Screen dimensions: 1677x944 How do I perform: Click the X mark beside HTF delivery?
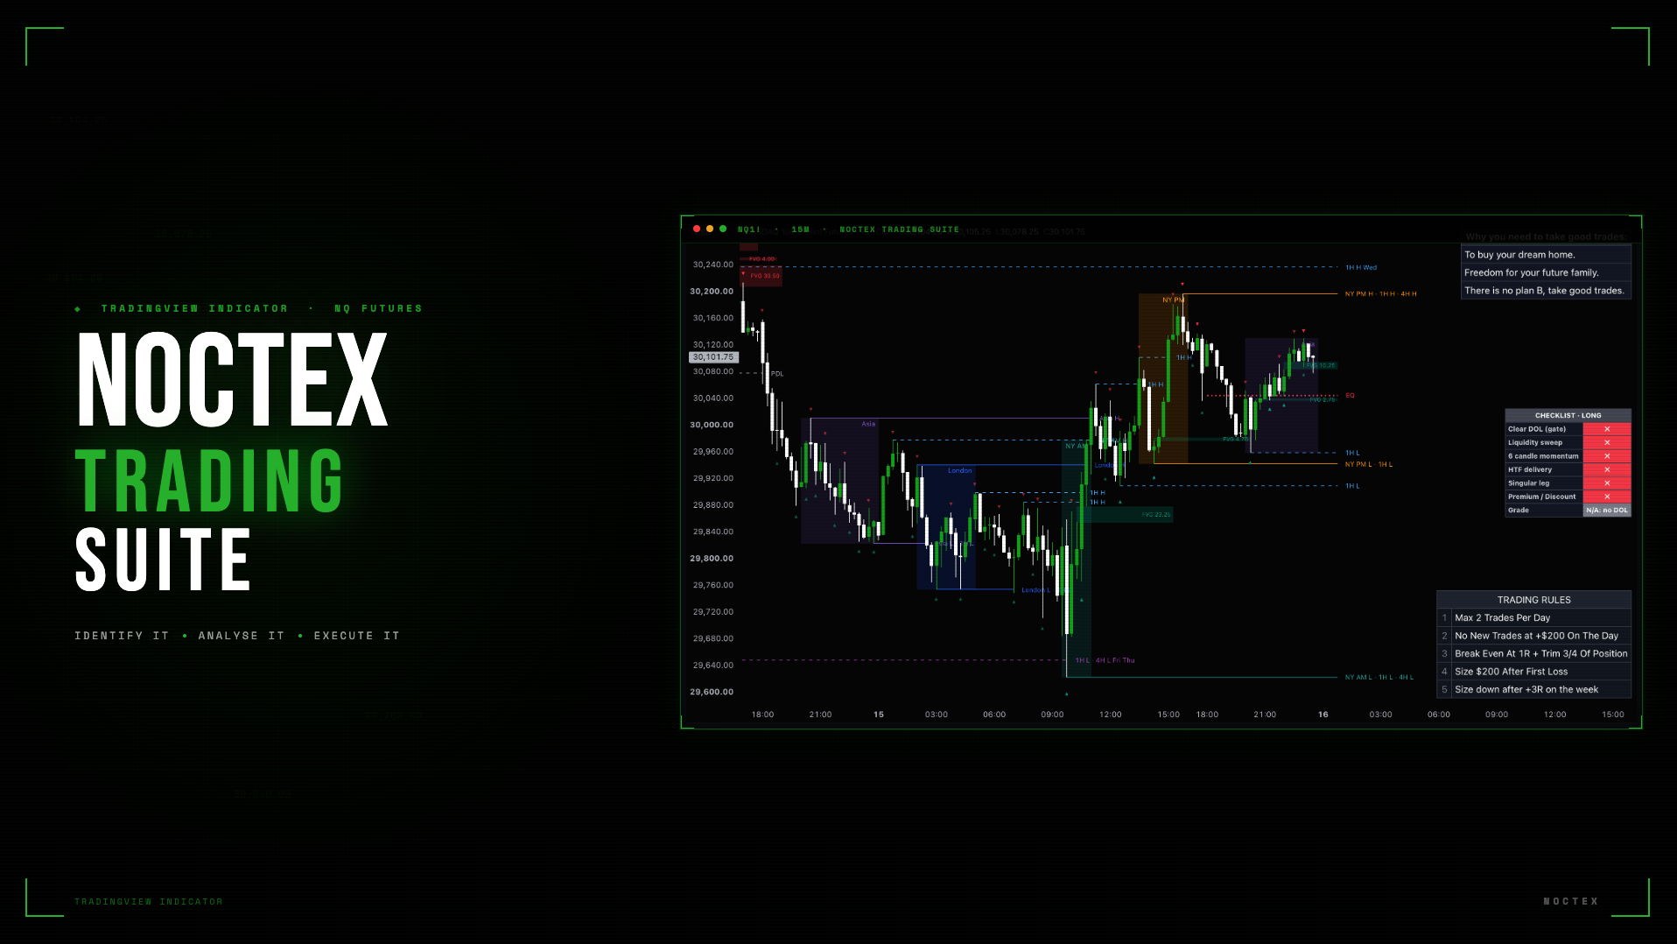tap(1607, 469)
